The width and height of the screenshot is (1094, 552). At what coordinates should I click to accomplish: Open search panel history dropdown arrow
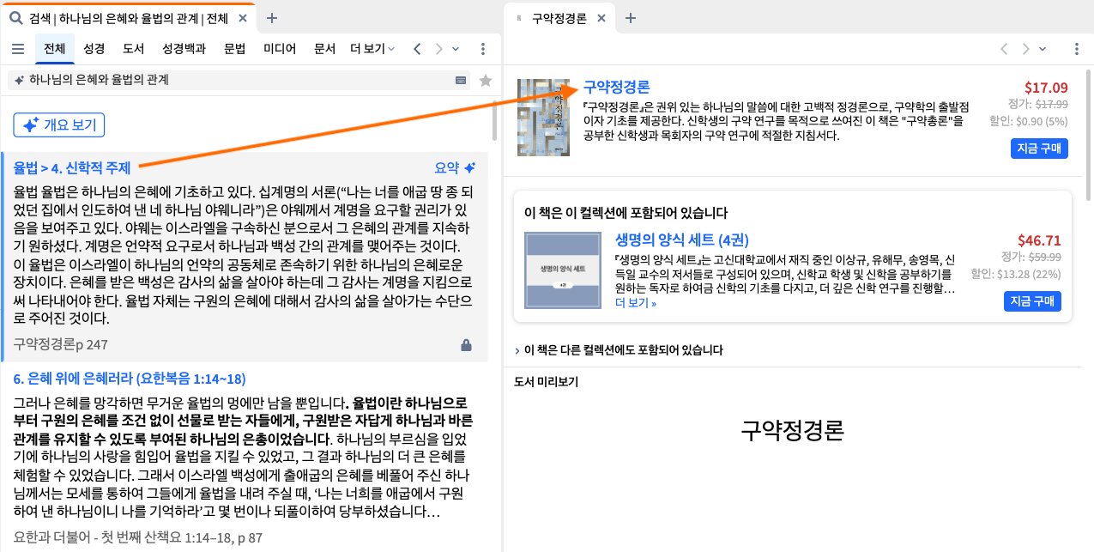pyautogui.click(x=456, y=49)
